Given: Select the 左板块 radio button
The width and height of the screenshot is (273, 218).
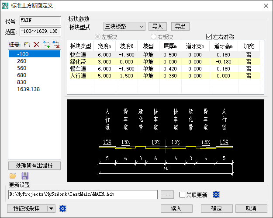Looking at the screenshot, I should tap(97, 37).
